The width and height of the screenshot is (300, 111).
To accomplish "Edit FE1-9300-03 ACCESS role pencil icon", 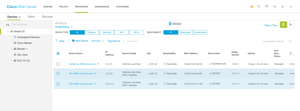I will click(x=210, y=73).
